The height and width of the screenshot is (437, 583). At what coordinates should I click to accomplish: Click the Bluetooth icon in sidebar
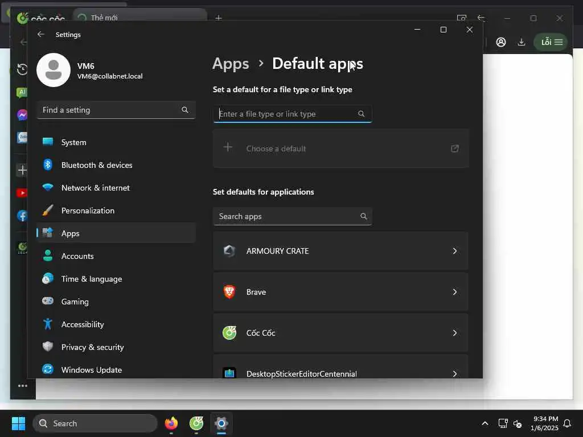tap(48, 164)
